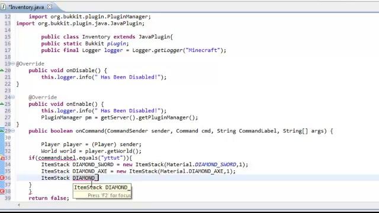Screen dimensions: 379x213
Task: Click the red error marker at line 38
Action: click(x=2, y=192)
